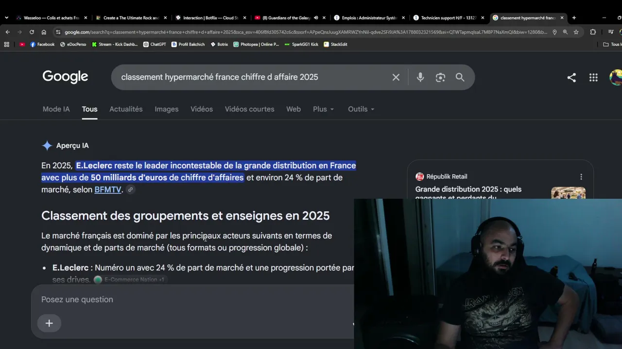
Task: Click the location permission icon in address bar
Action: click(554, 32)
